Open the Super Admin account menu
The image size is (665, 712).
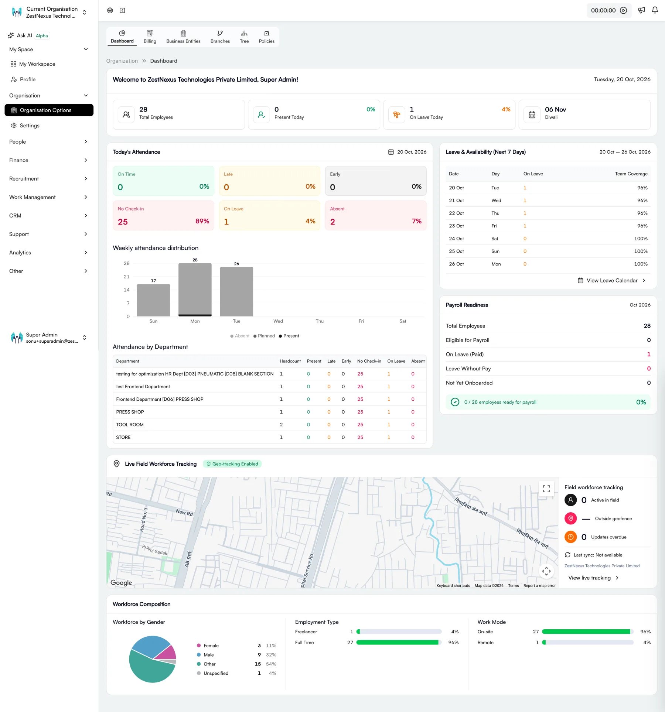pyautogui.click(x=49, y=338)
